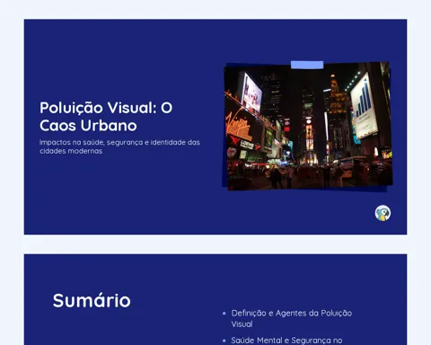Open 'Definição e Agentes da Poluição' item
Image resolution: width=431 pixels, height=345 pixels.
point(292,314)
